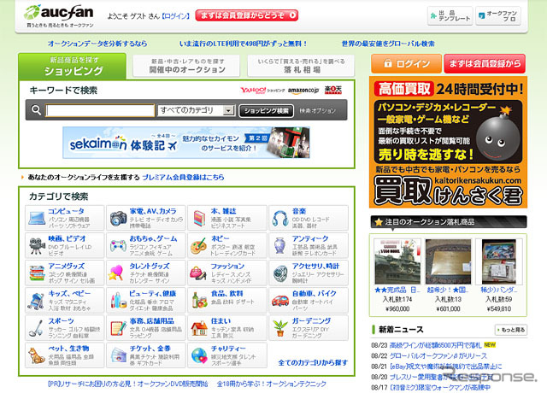Click the book icon for 本、雑誌
The height and width of the screenshot is (393, 547).
(199, 219)
